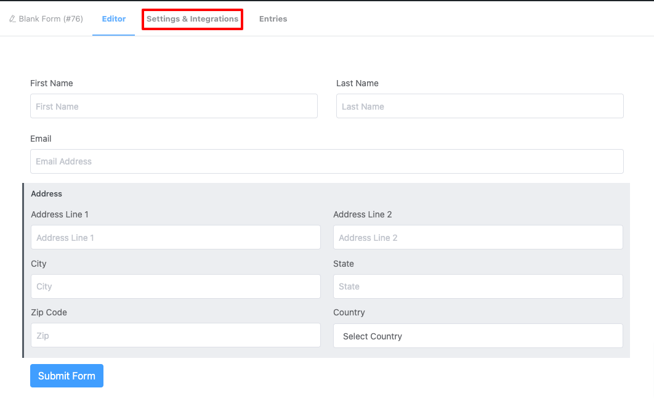Click the Last Name input field
The height and width of the screenshot is (409, 654).
(x=480, y=106)
